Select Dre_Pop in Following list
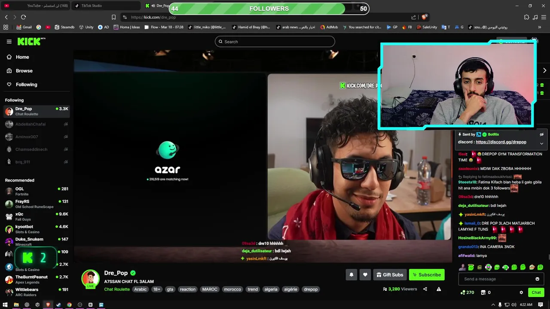This screenshot has width=550, height=309. [37, 111]
